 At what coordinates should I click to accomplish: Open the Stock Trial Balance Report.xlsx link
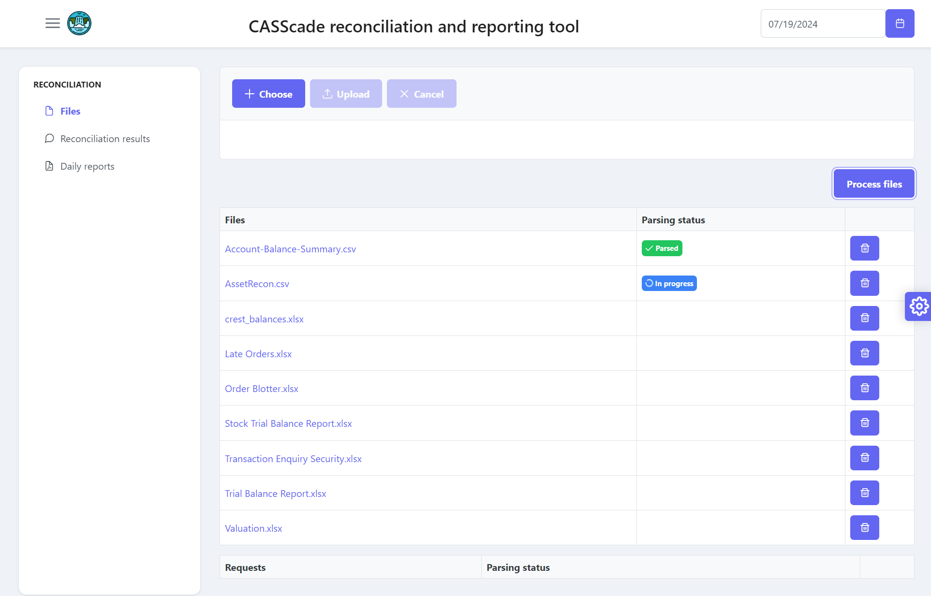[x=288, y=423]
